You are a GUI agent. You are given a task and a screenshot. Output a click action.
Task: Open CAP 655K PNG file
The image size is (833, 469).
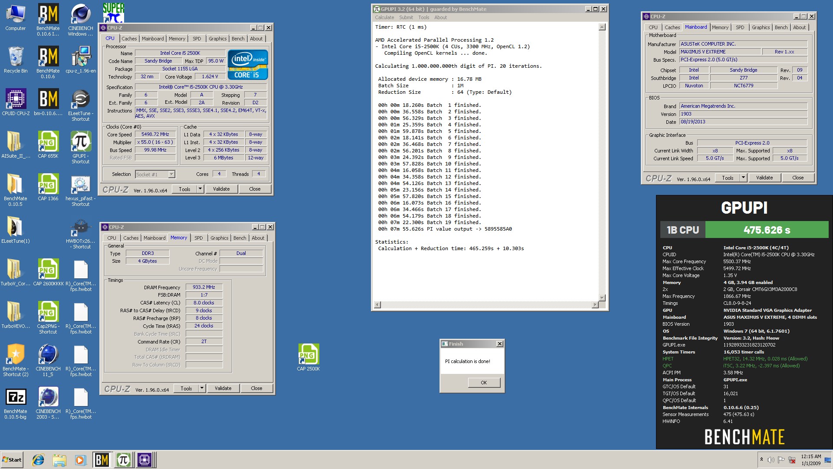(48, 145)
